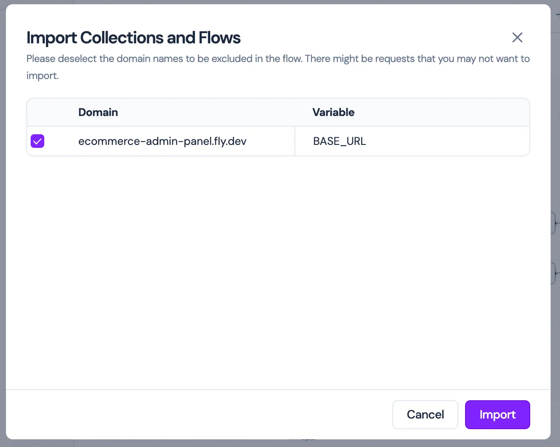Image resolution: width=560 pixels, height=447 pixels.
Task: Click the empty area below the domain table
Action: click(278, 255)
